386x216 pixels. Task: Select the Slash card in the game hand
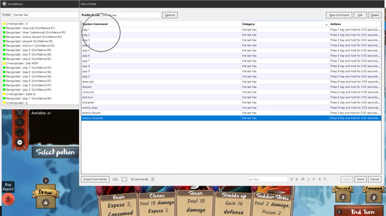click(196, 201)
